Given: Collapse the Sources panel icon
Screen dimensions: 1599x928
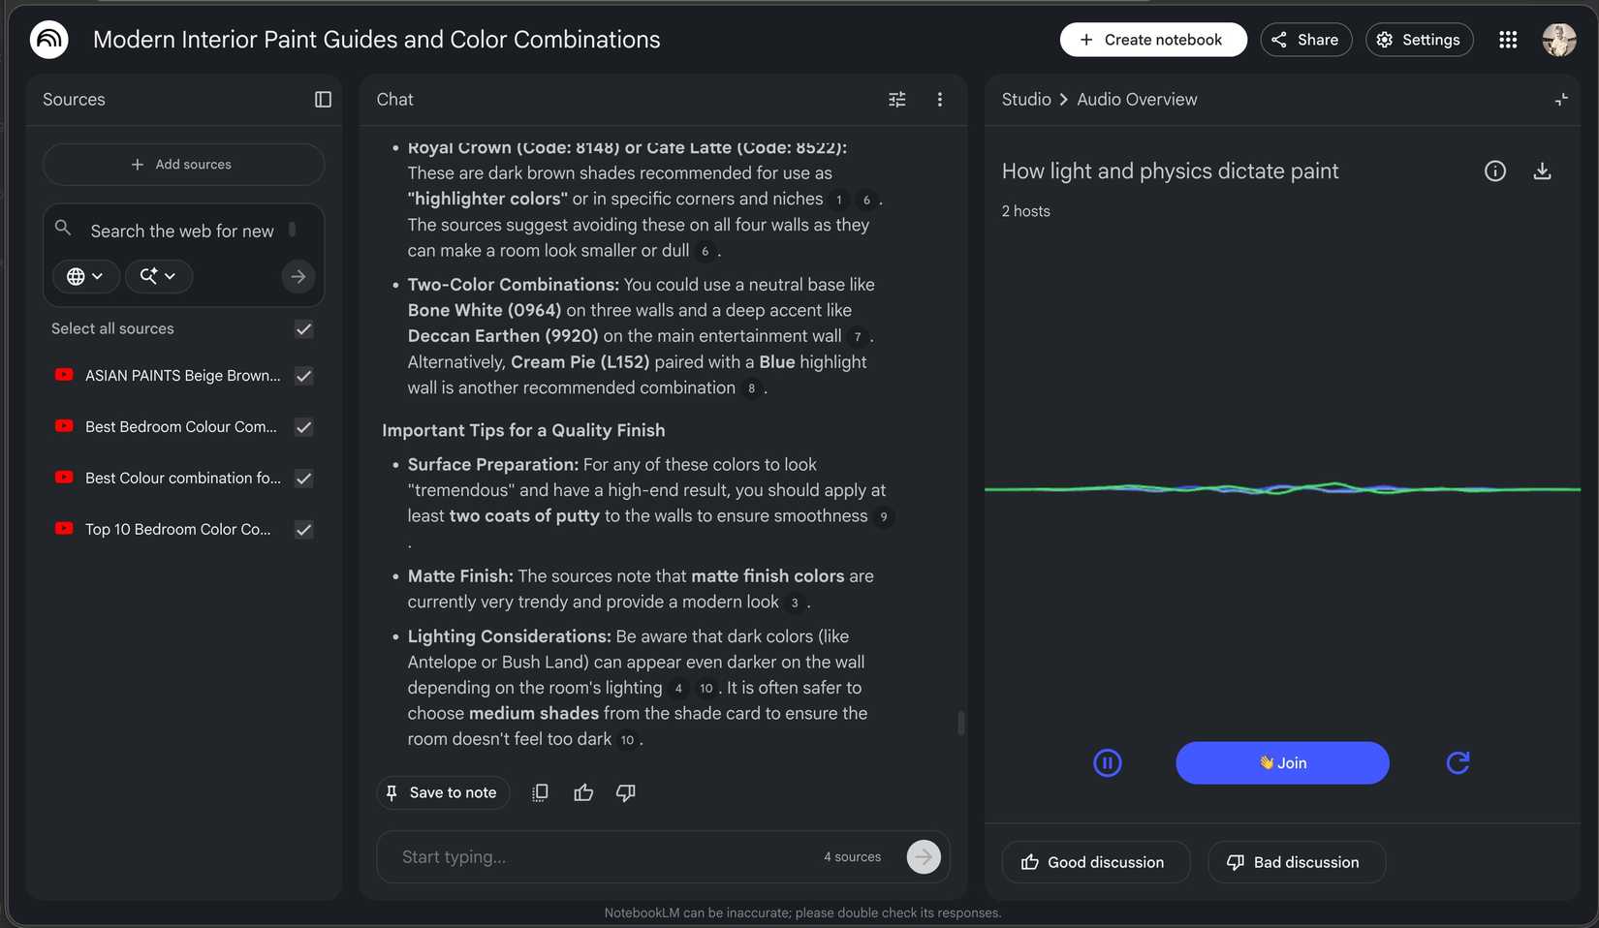Looking at the screenshot, I should (x=323, y=100).
